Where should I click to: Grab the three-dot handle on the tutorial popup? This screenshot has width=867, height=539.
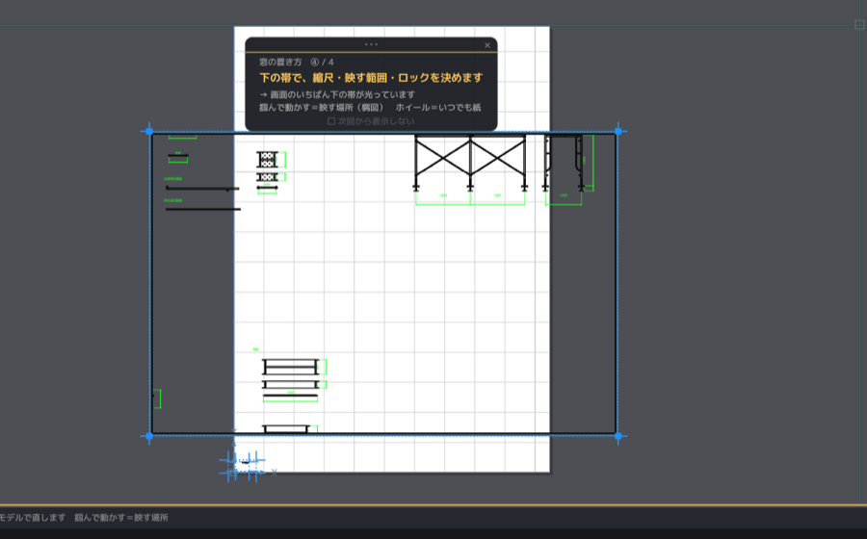point(371,44)
